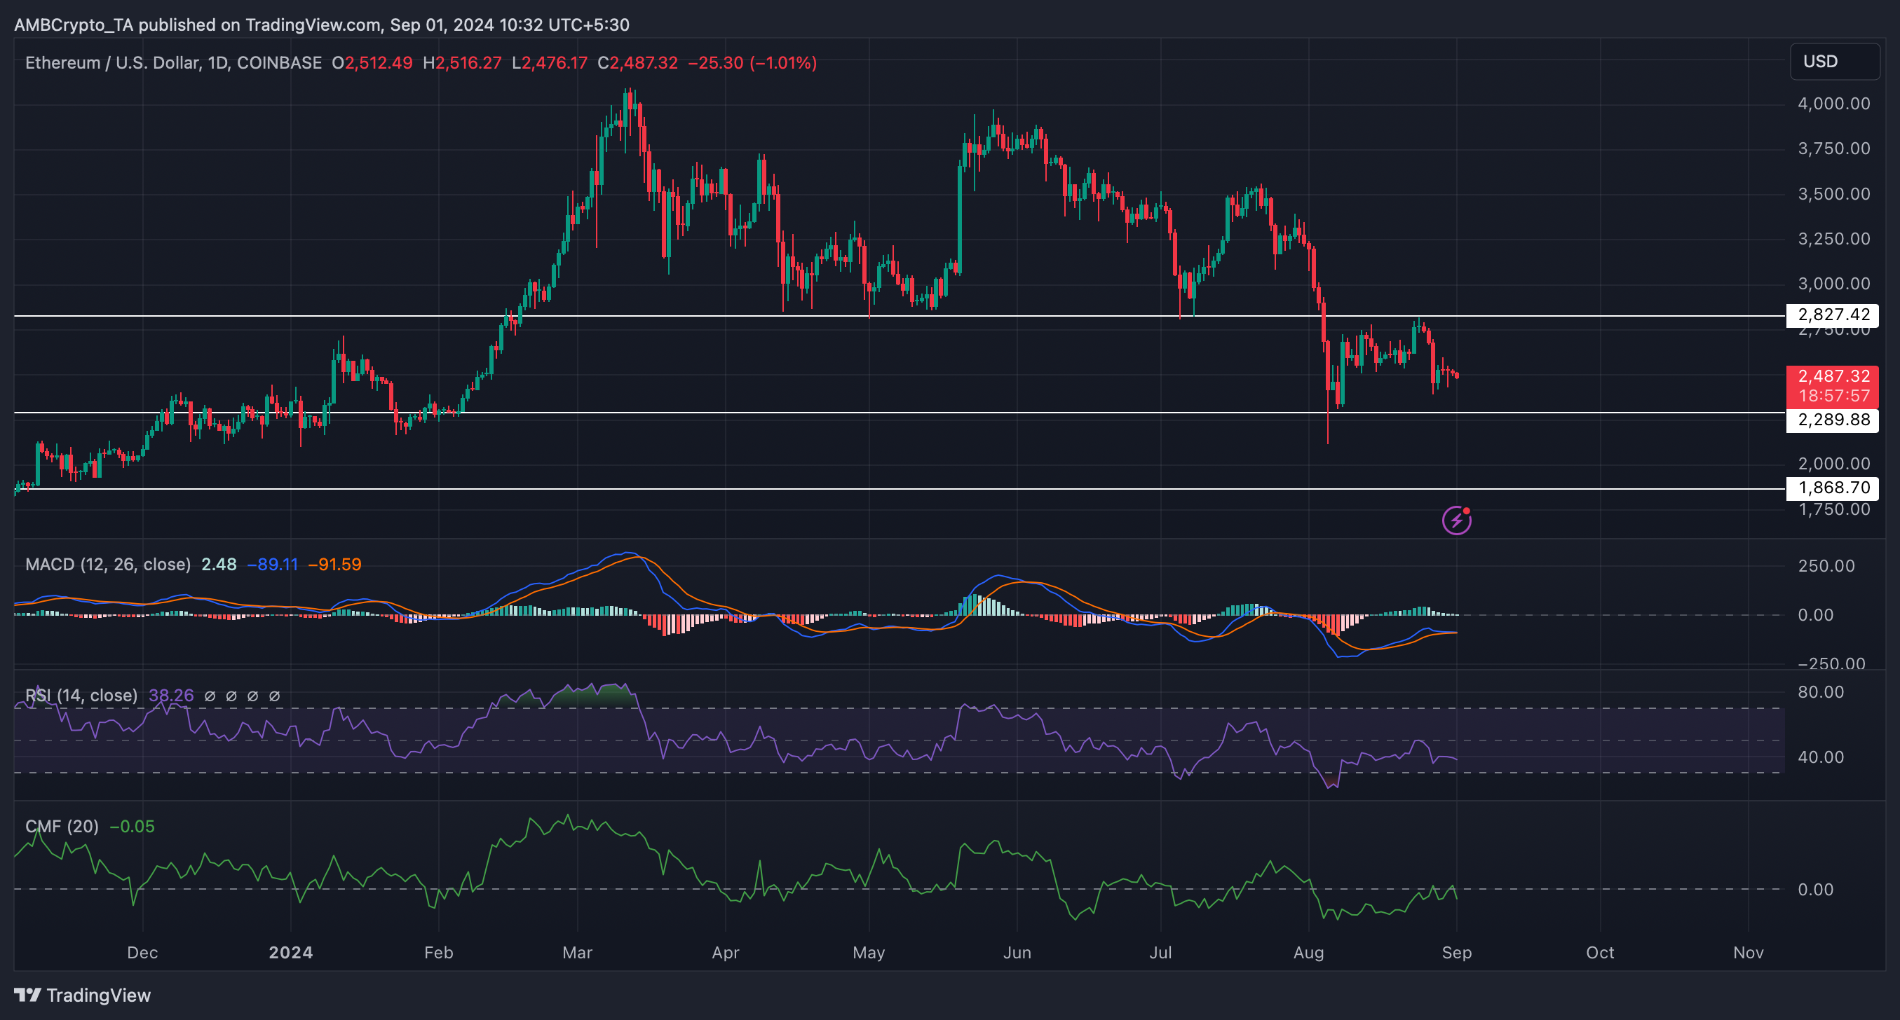This screenshot has height=1020, width=1900.
Task: Click last empty-value symbol in RSI legend
Action: (274, 696)
